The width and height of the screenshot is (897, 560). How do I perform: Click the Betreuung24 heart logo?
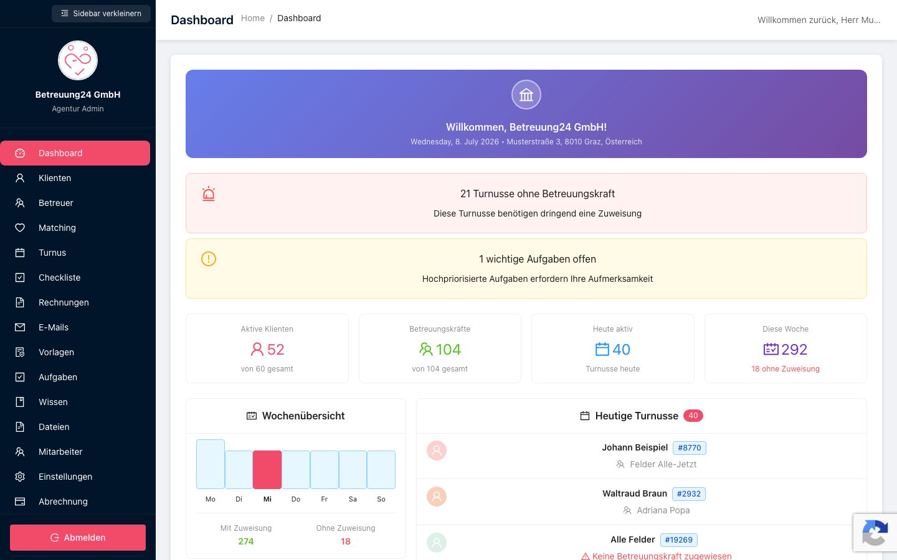[78, 60]
